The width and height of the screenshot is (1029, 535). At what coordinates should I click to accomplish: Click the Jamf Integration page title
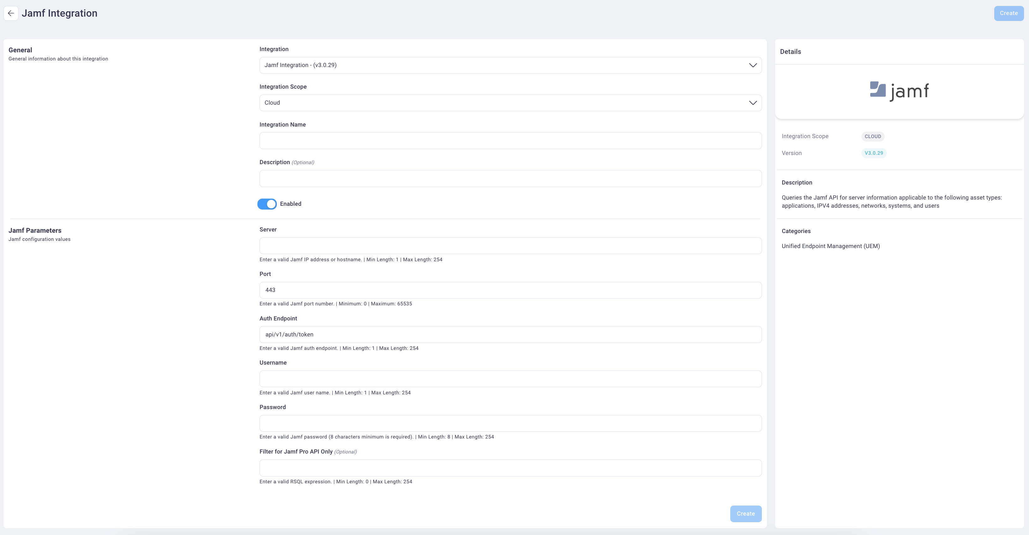59,13
